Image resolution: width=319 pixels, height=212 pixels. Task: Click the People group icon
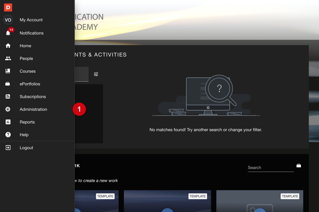click(8, 58)
